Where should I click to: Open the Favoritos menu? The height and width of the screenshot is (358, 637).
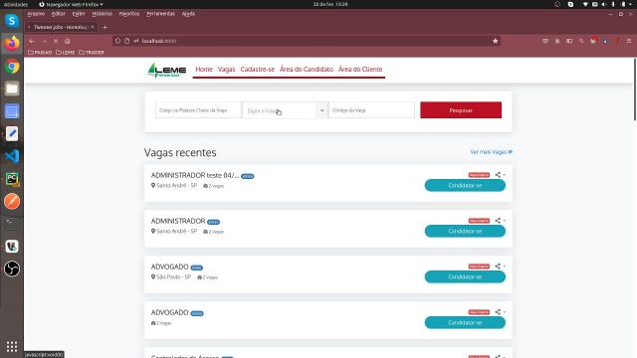click(129, 14)
